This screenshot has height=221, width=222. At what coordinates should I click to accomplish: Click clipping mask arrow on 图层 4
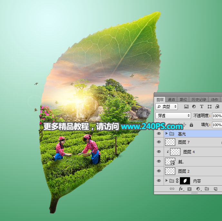(x=168, y=152)
